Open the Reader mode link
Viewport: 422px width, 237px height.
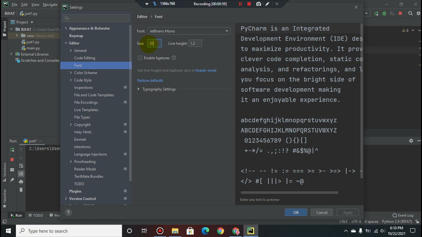coord(206,70)
